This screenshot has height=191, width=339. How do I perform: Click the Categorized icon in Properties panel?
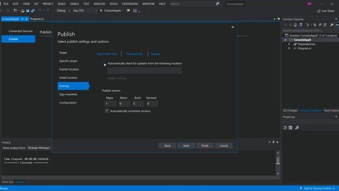(285, 127)
